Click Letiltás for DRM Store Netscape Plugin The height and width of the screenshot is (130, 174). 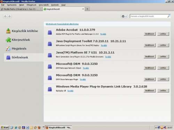pyautogui.click(x=163, y=79)
